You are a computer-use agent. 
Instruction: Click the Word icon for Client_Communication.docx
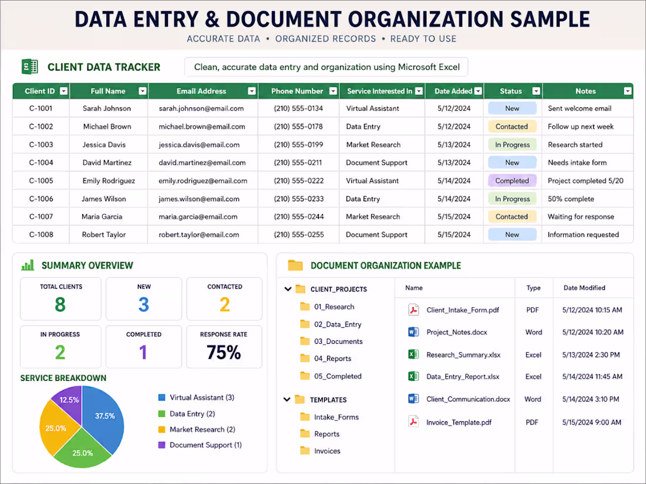pyautogui.click(x=413, y=399)
